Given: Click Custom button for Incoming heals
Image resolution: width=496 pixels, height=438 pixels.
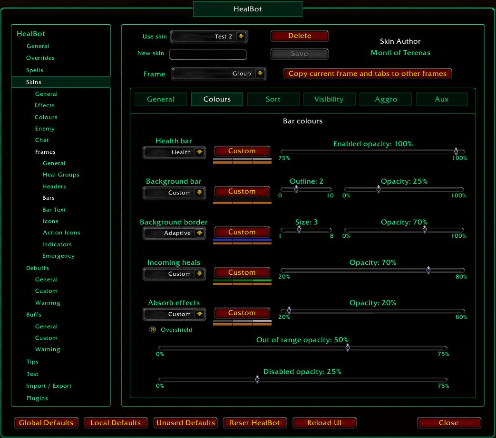Looking at the screenshot, I should point(242,272).
